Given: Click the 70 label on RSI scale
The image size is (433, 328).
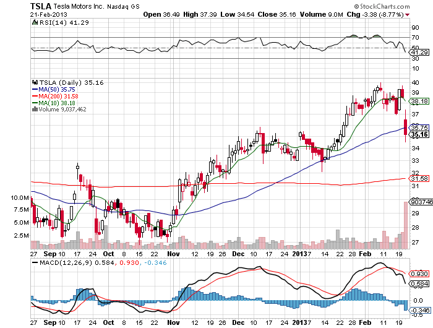Looking at the screenshot, I should tap(415, 37).
